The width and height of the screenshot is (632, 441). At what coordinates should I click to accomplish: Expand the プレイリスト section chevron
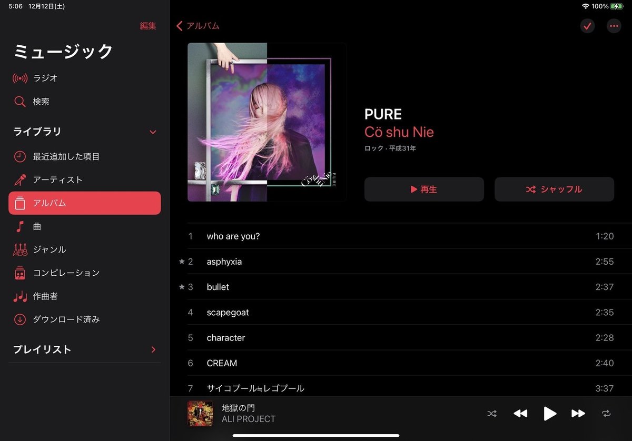click(153, 349)
